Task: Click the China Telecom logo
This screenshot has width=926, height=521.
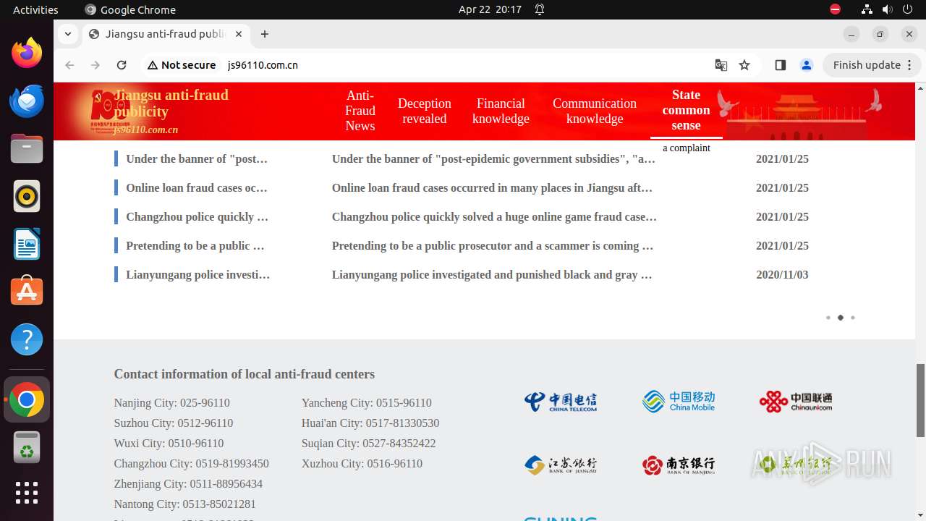Action: point(561,401)
